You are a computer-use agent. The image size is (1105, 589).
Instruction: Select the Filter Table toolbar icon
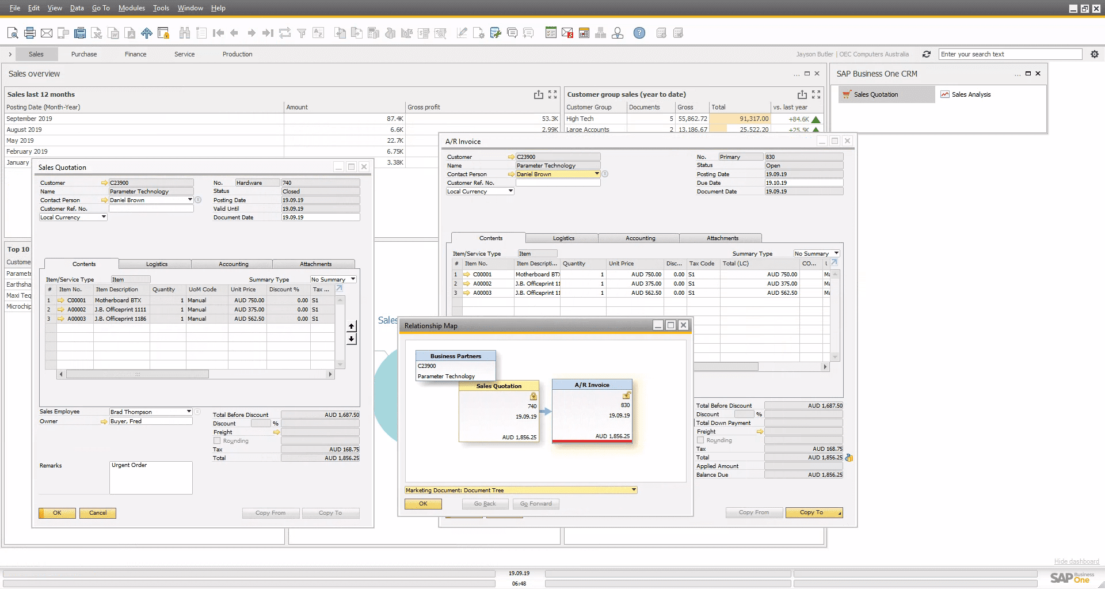coord(302,33)
